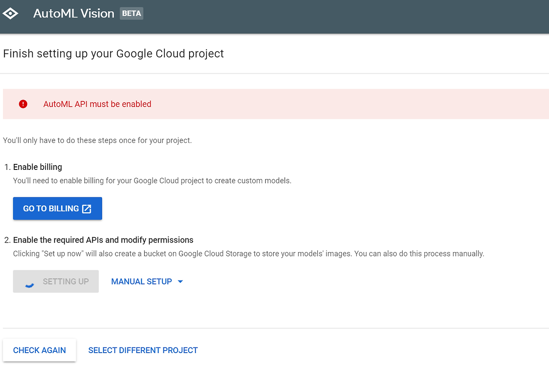
Task: Choose SELECT DIFFERENT PROJECT
Action: click(x=143, y=350)
